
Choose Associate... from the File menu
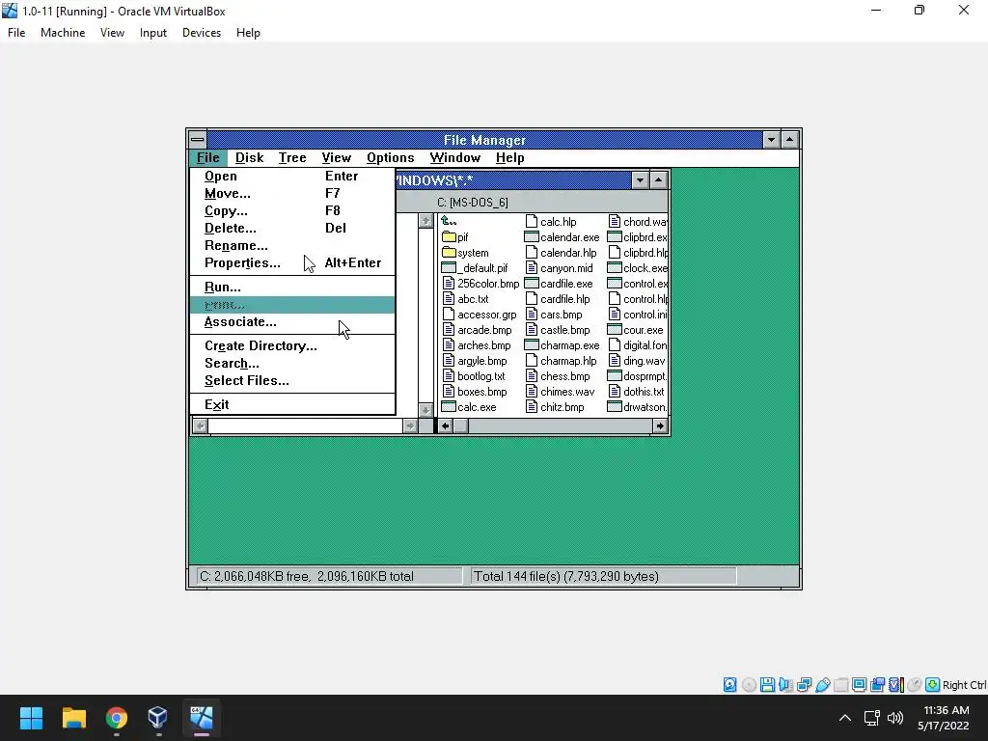click(x=292, y=322)
